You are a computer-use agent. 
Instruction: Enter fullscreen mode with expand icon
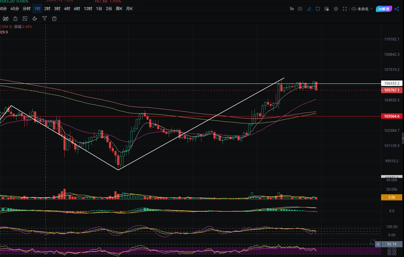coord(345,9)
